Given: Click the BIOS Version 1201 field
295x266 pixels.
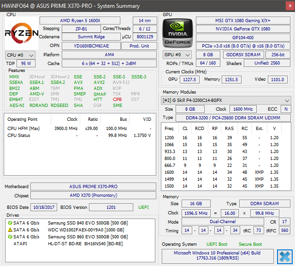Looking at the screenshot, I should click(x=111, y=207).
